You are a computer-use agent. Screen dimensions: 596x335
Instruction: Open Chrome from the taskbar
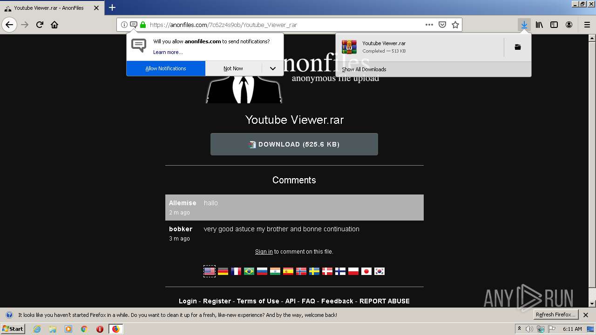click(x=84, y=329)
